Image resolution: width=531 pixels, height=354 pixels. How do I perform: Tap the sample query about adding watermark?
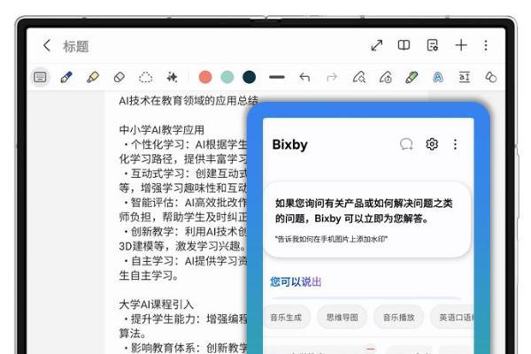point(332,239)
